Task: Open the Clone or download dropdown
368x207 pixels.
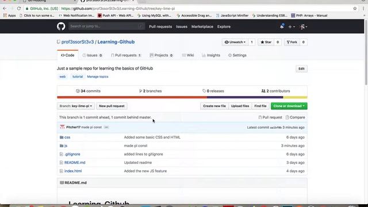Action: tap(289, 106)
